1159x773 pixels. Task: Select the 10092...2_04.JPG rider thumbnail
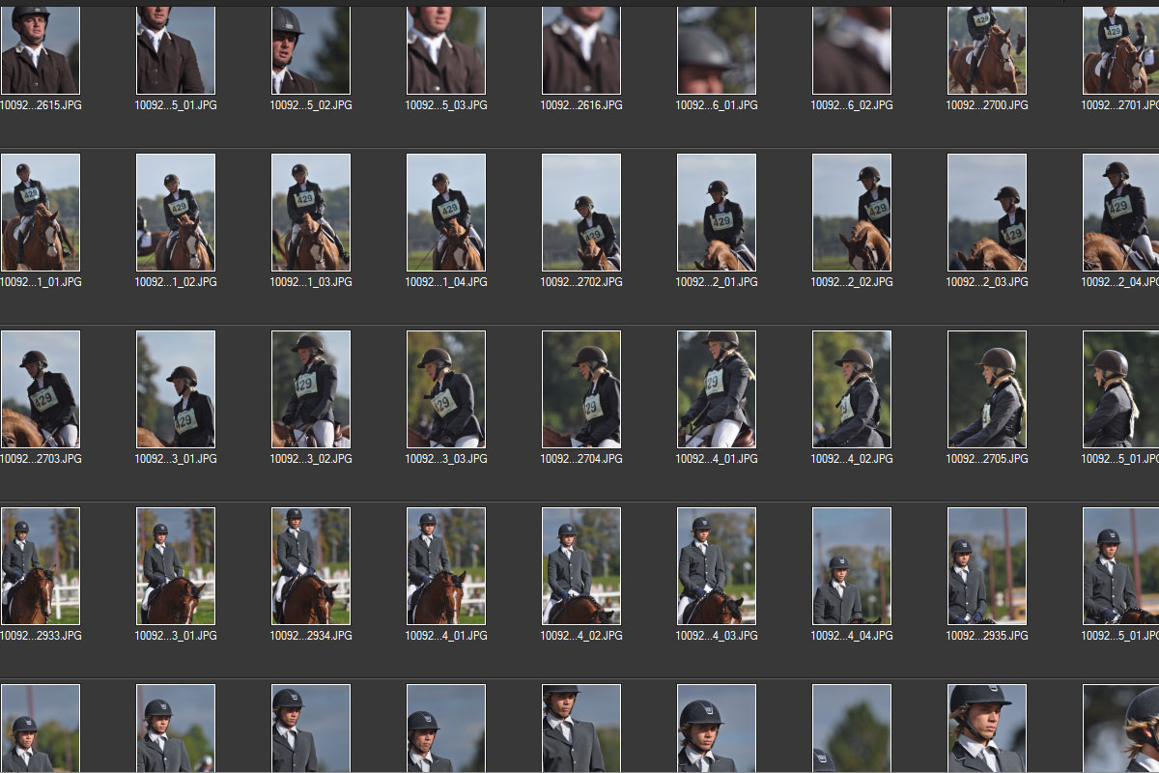pyautogui.click(x=1121, y=213)
